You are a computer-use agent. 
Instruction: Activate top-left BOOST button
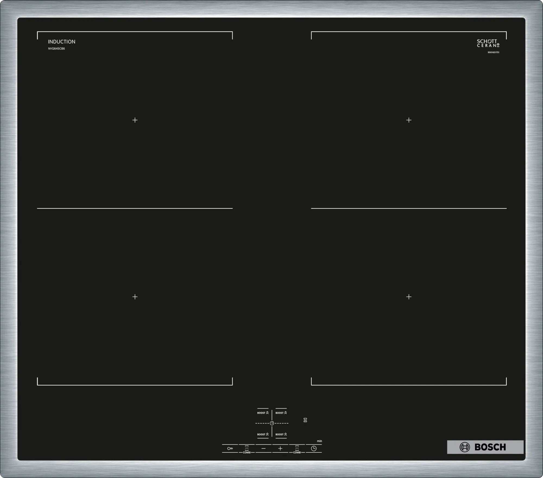(x=263, y=413)
